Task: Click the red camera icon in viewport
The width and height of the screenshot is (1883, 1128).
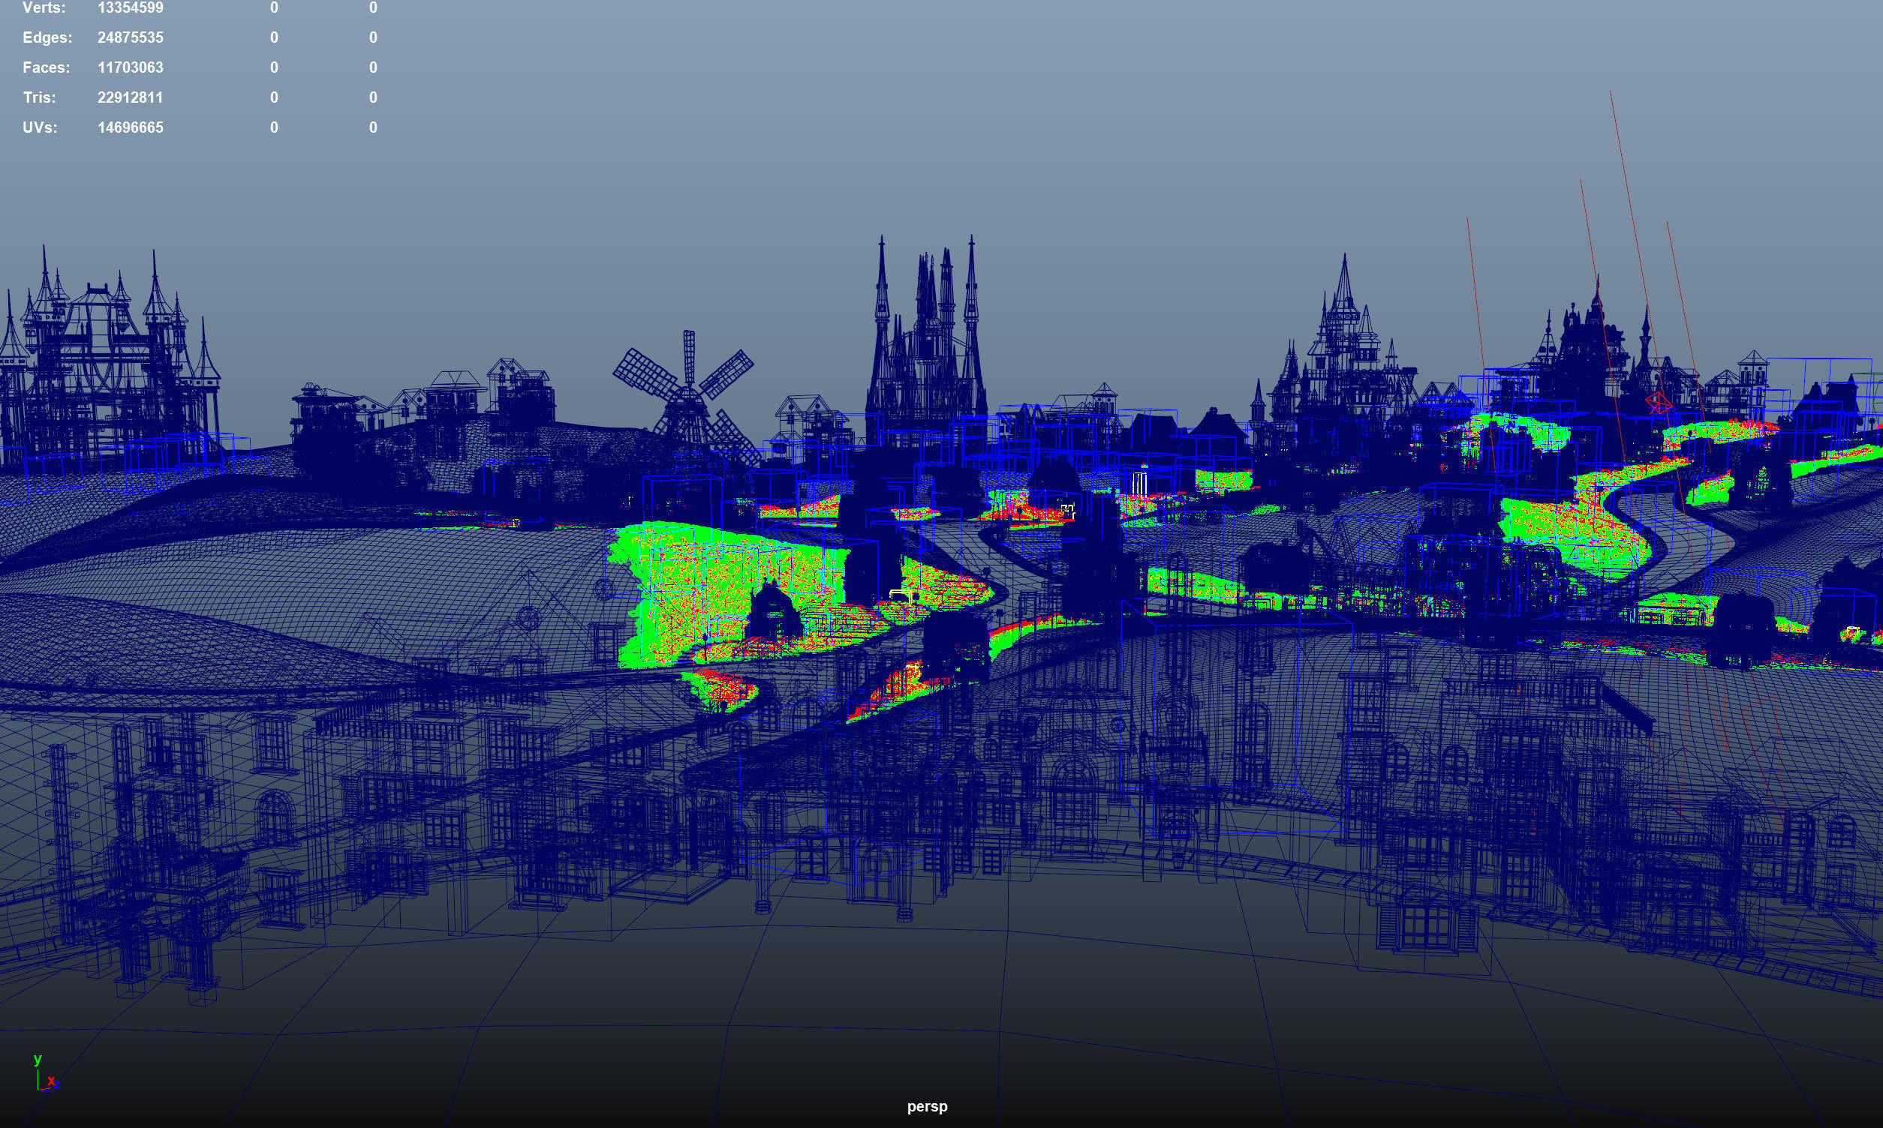Action: (x=1659, y=402)
